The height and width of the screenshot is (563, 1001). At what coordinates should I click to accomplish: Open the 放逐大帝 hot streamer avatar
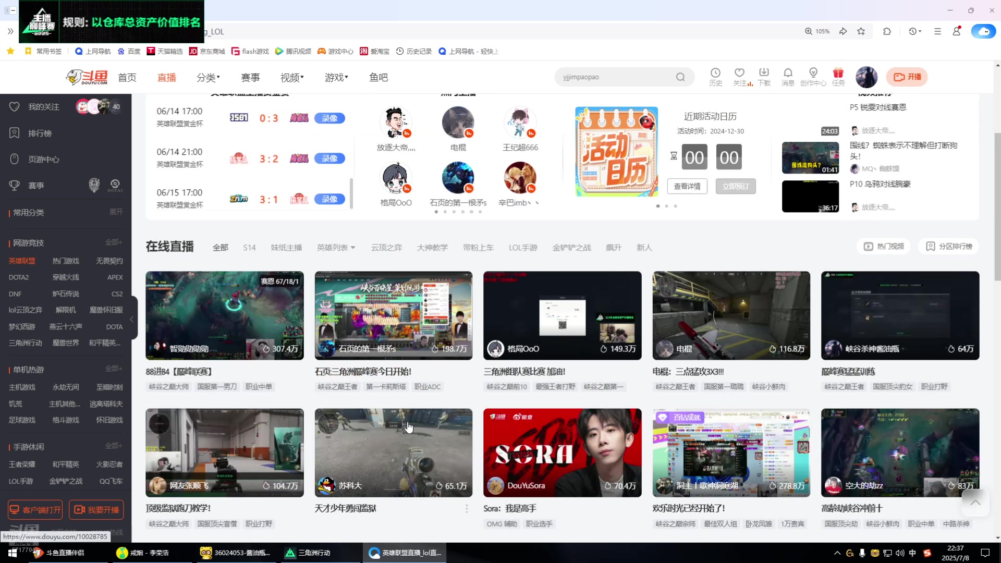(396, 123)
